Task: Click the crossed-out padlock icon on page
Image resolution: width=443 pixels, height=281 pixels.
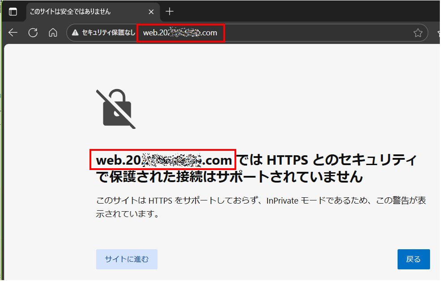Action: pos(115,109)
